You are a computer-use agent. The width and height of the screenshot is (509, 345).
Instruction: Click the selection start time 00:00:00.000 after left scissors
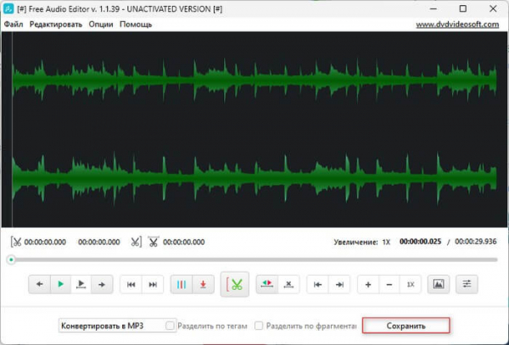point(45,242)
